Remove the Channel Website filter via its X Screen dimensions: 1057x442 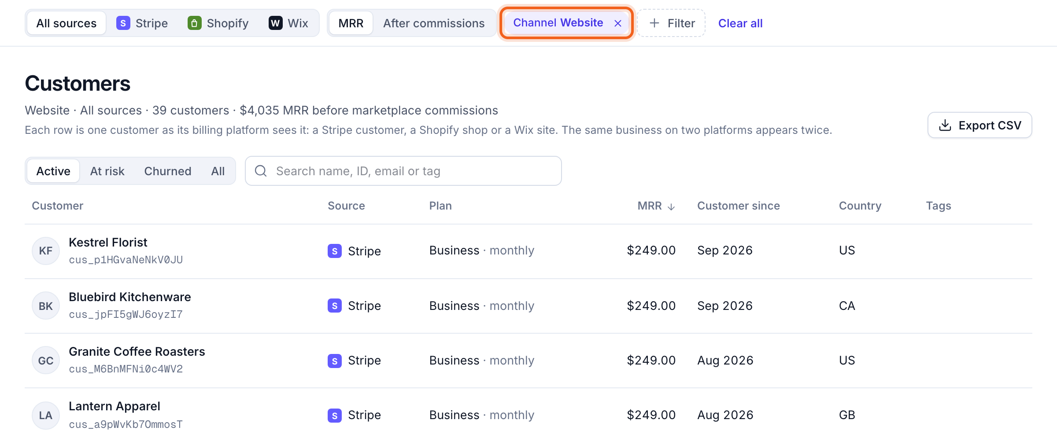pos(618,23)
